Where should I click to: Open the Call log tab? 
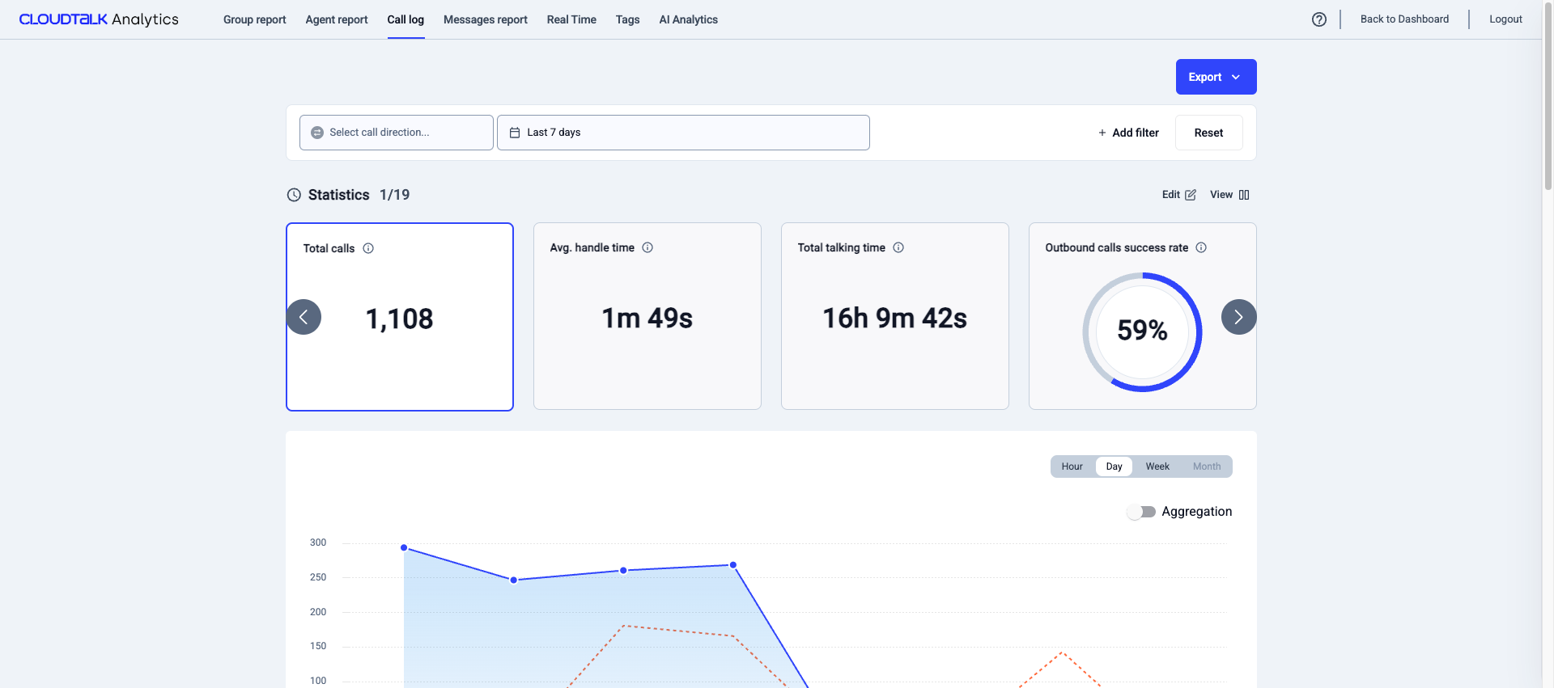[x=405, y=19]
